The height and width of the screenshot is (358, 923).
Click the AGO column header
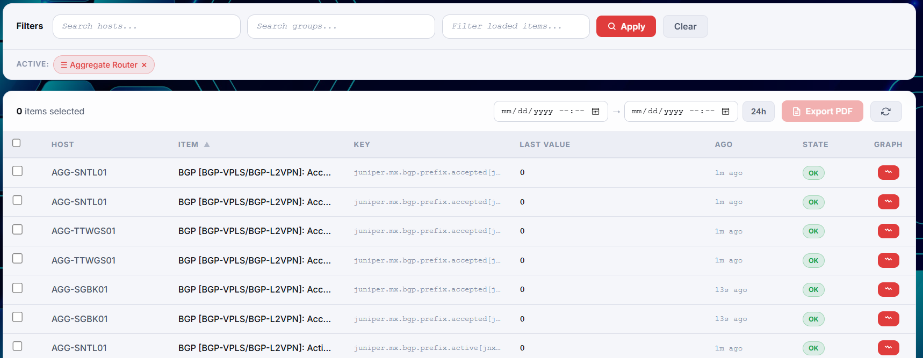coord(724,144)
